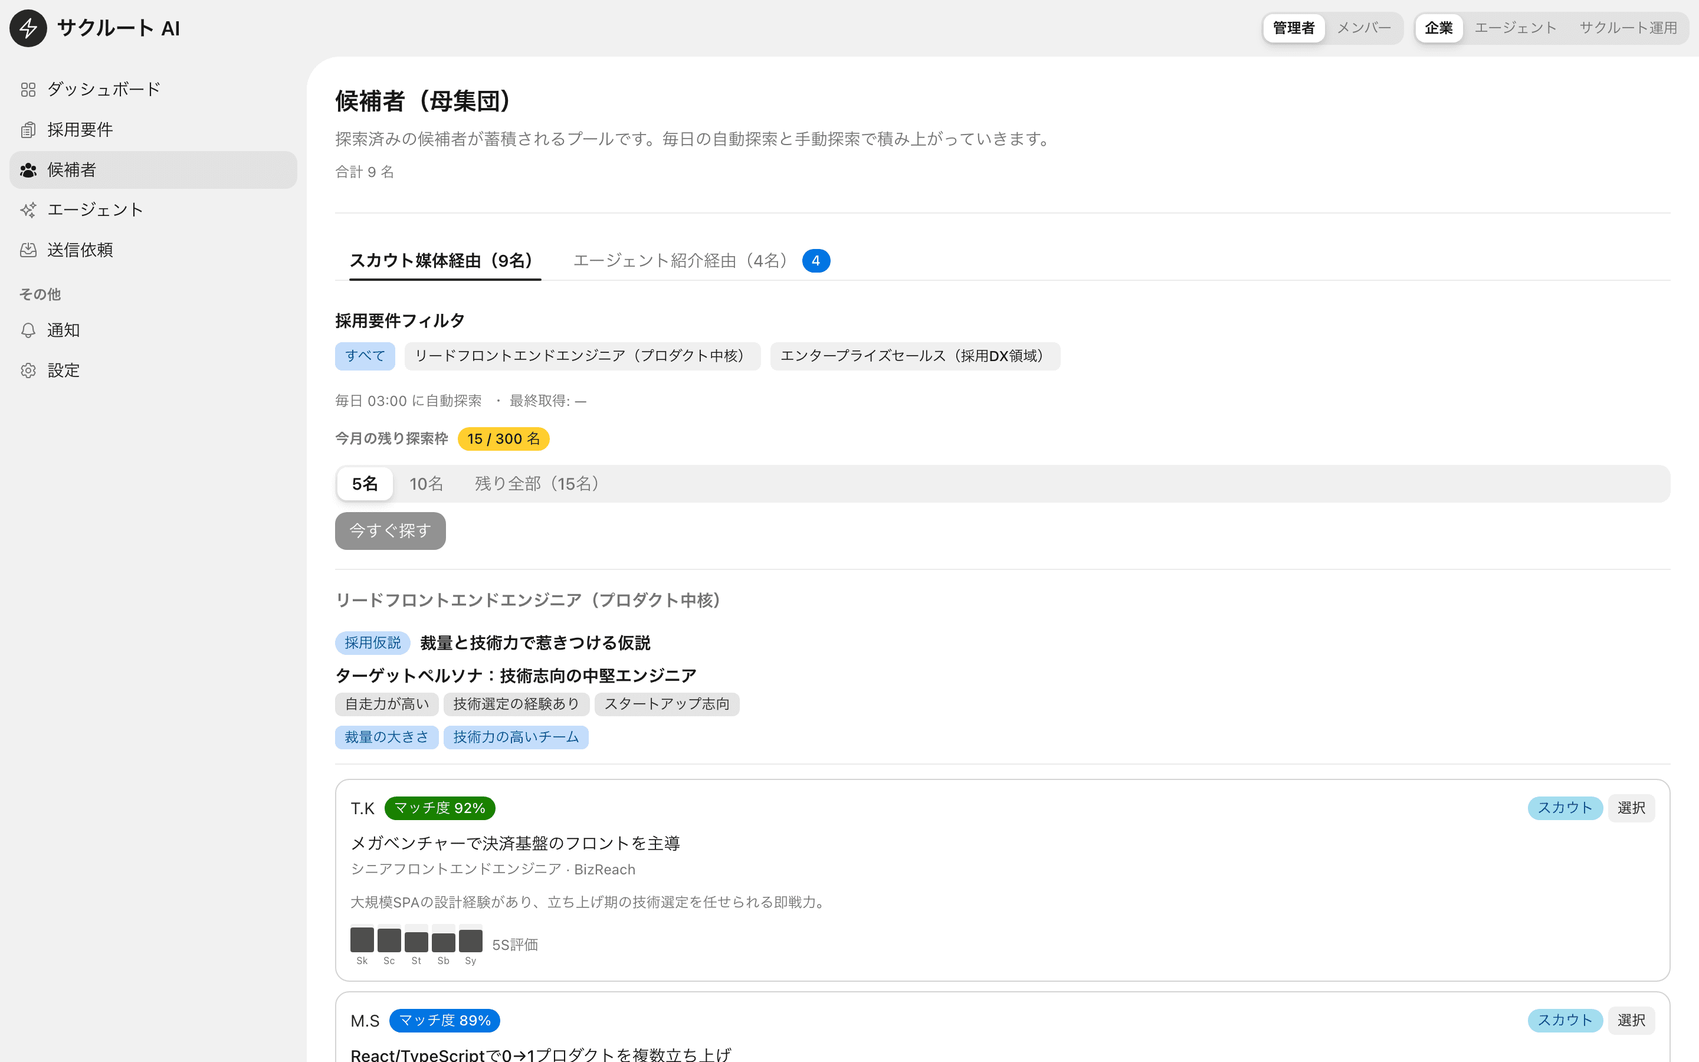Select the 企業 view toggle
Viewport: 1699px width, 1062px height.
point(1438,28)
